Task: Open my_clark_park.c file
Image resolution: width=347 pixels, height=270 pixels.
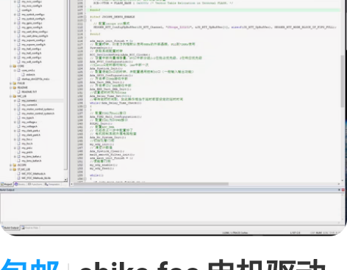Action: click(x=31, y=131)
